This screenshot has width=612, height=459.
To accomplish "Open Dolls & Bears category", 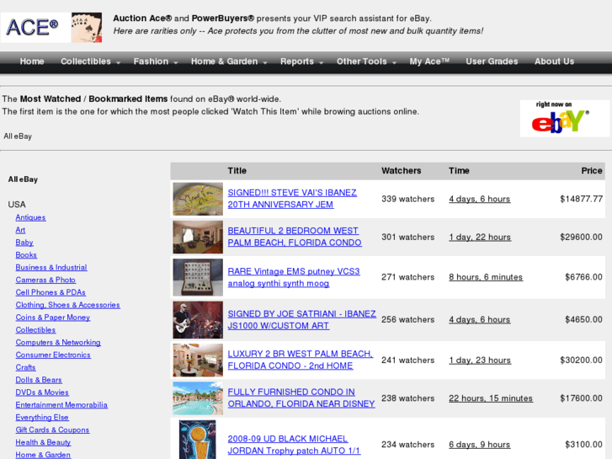I will click(39, 380).
